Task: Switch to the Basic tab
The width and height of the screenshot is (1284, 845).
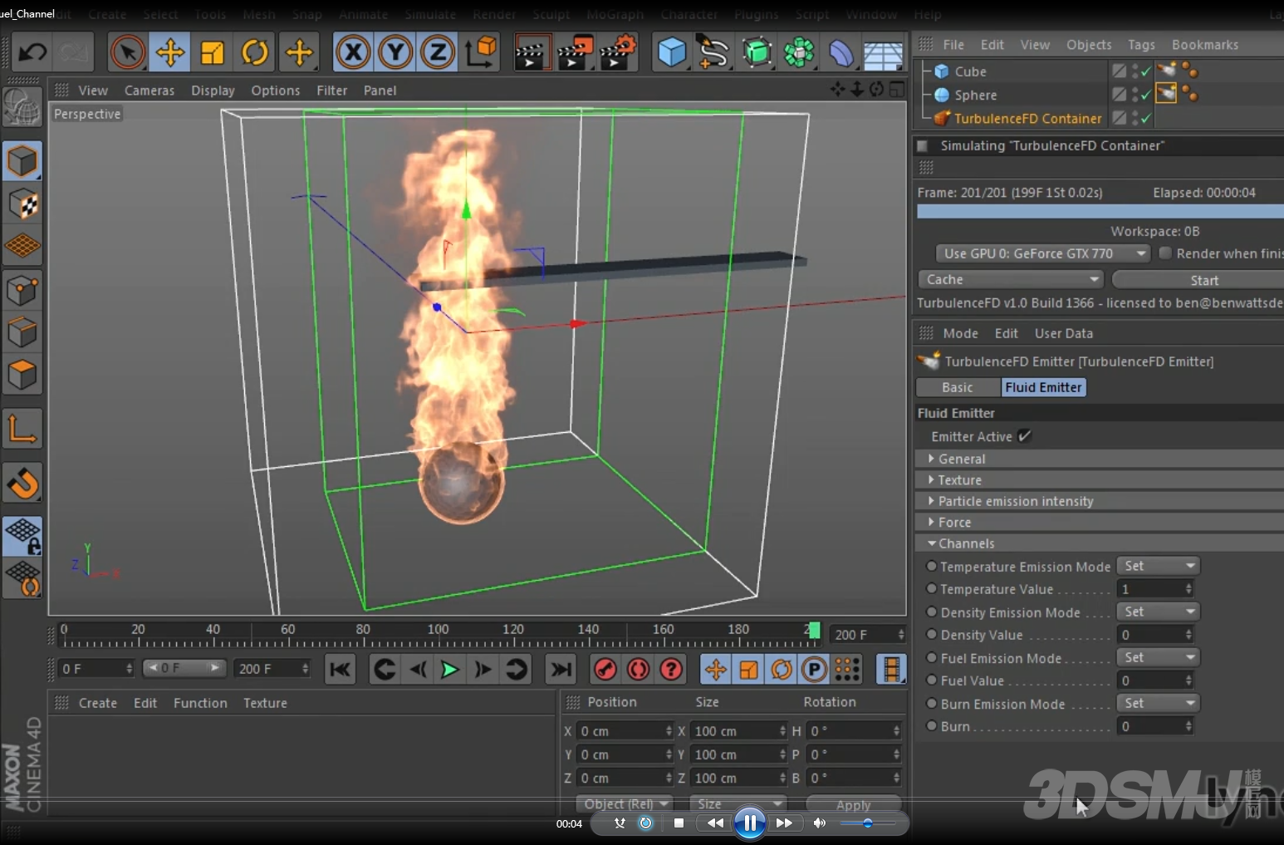Action: pos(957,387)
